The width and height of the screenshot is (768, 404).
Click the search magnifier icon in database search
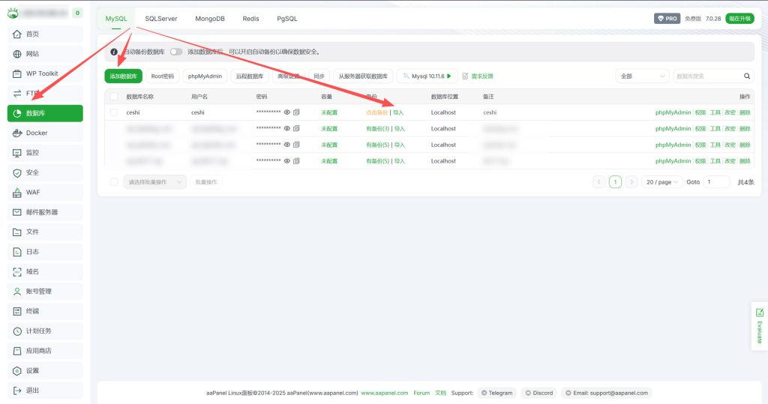747,76
